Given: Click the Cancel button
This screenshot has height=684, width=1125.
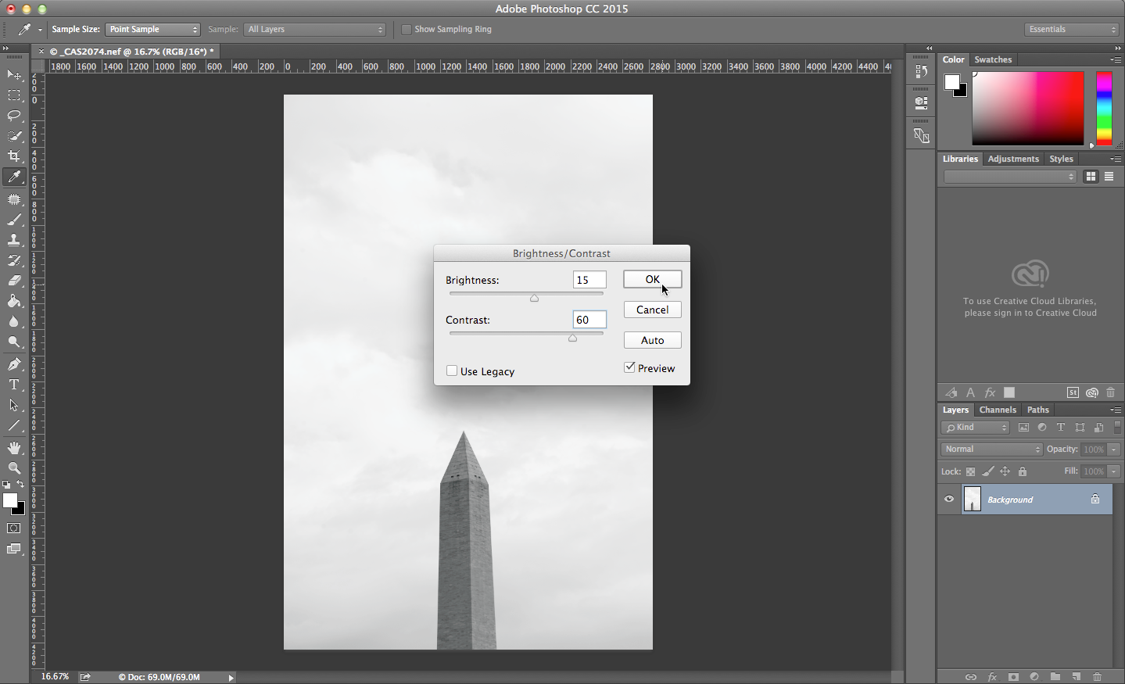Looking at the screenshot, I should pyautogui.click(x=652, y=309).
